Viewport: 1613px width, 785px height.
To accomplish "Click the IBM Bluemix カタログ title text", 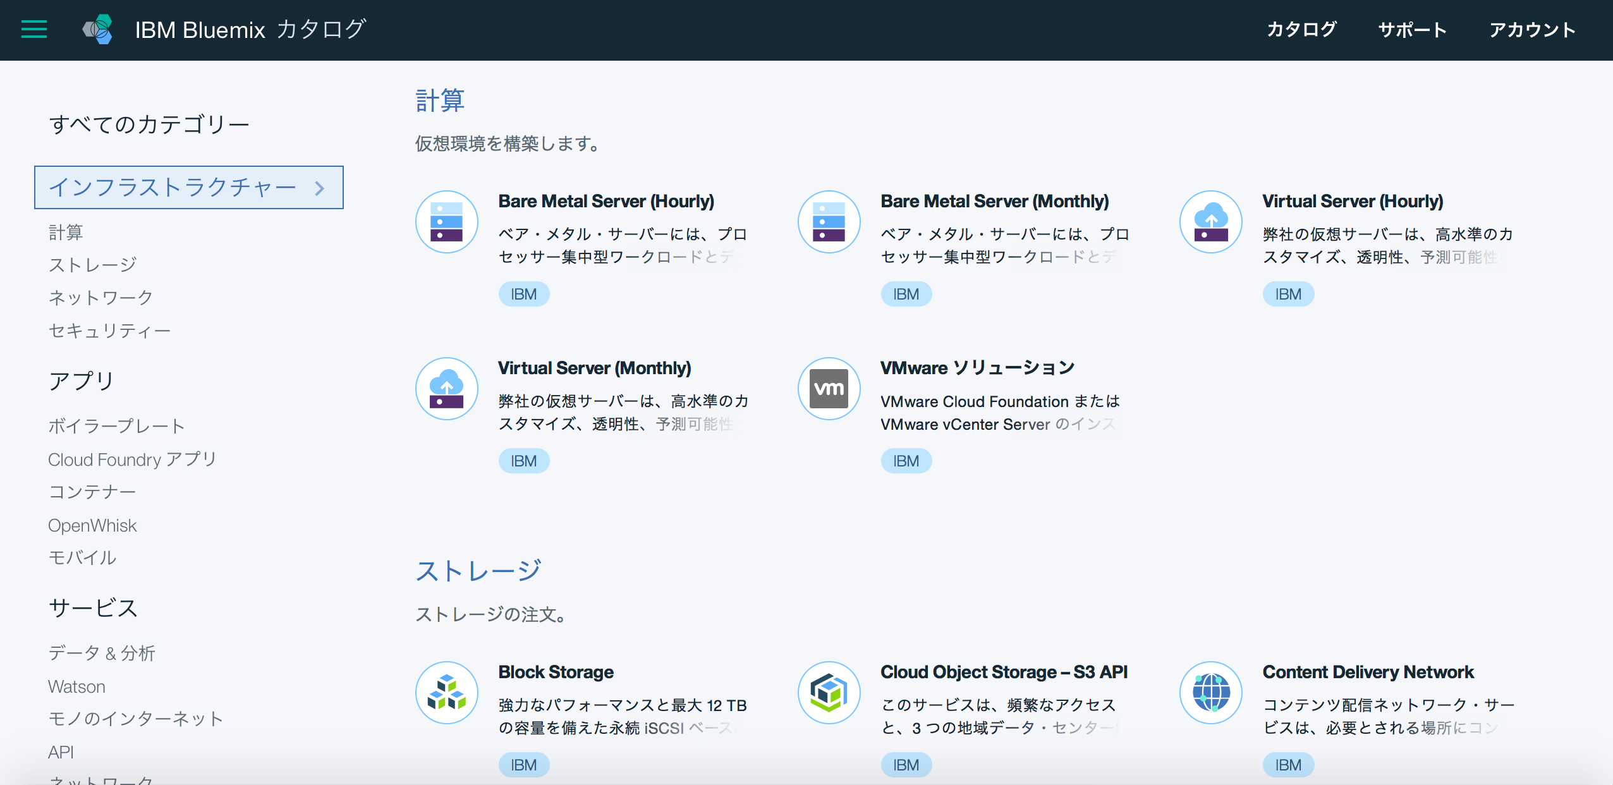I will click(x=250, y=29).
